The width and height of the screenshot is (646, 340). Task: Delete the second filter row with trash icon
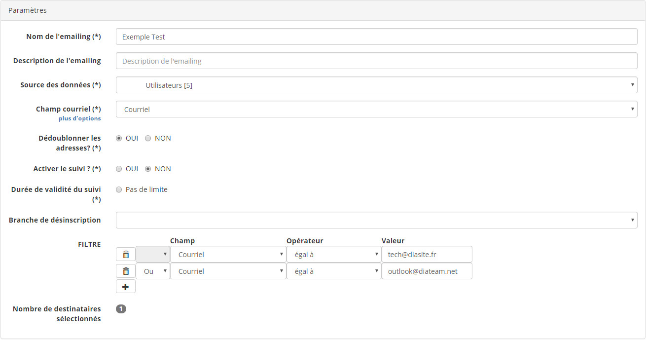click(x=126, y=271)
